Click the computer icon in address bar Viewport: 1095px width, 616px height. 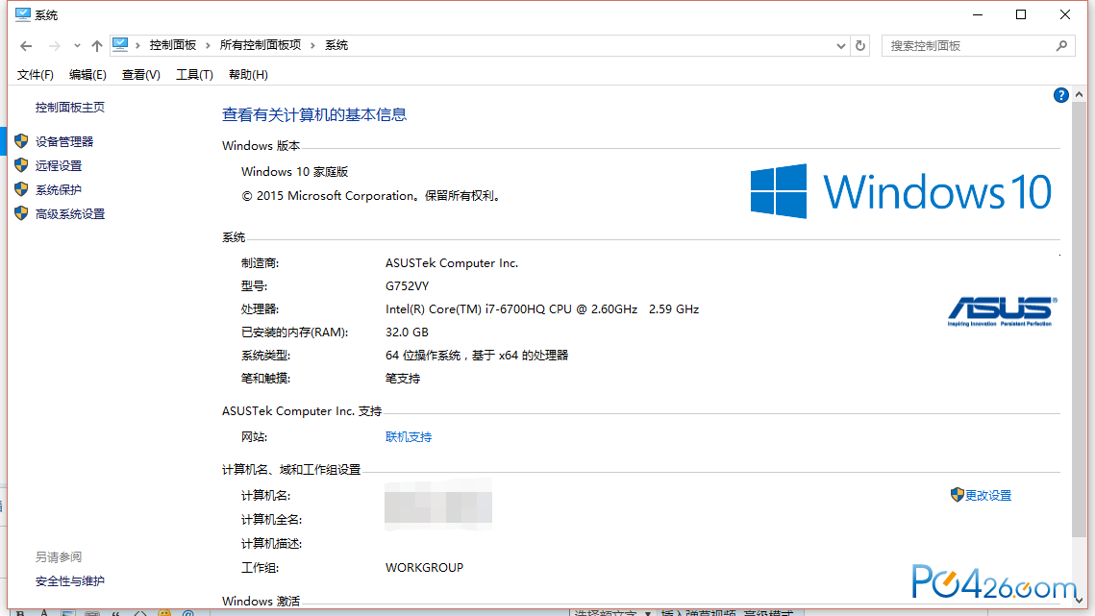pos(120,45)
